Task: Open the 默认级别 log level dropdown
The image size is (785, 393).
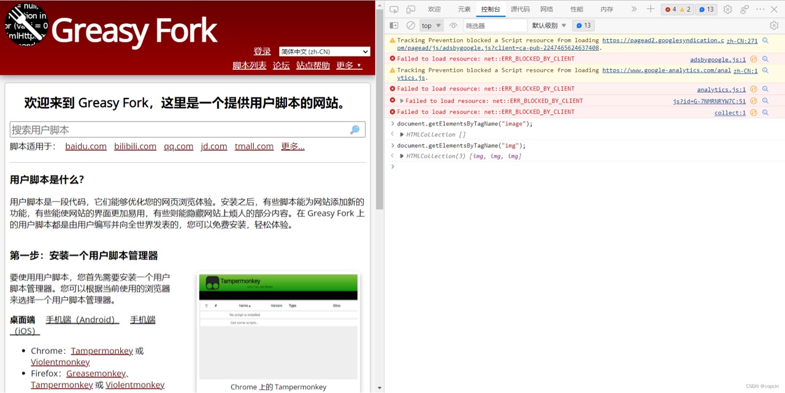Action: click(548, 26)
